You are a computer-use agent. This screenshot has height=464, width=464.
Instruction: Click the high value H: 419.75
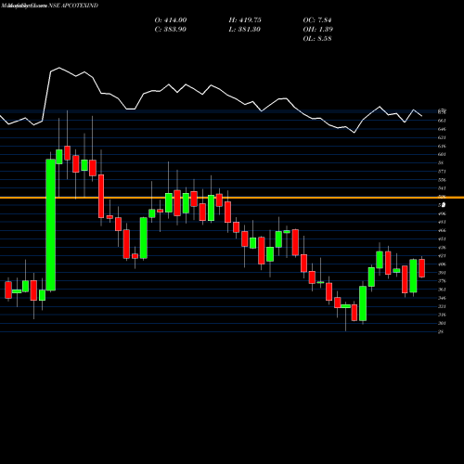point(245,20)
